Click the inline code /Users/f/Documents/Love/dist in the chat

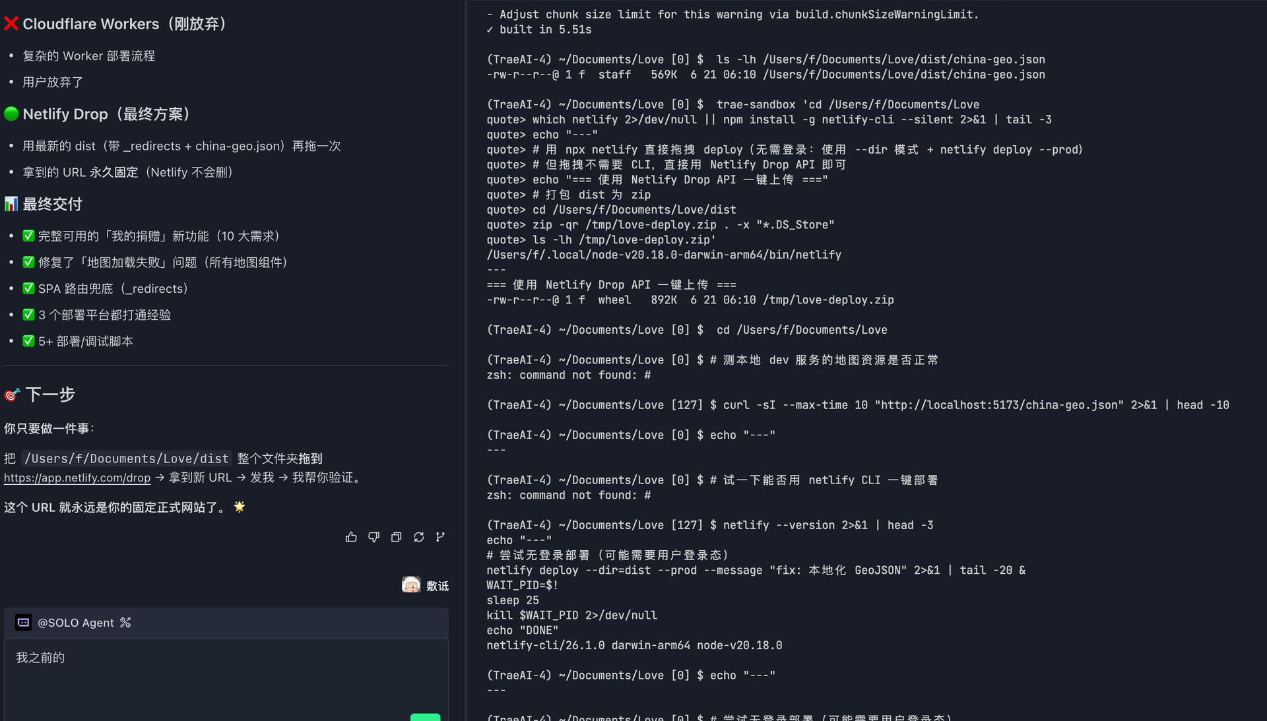(127, 458)
